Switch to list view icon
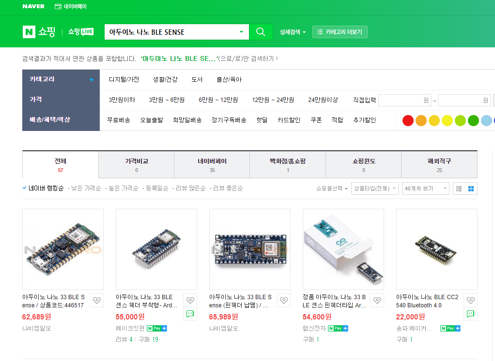The width and height of the screenshot is (495, 361). pos(459,188)
